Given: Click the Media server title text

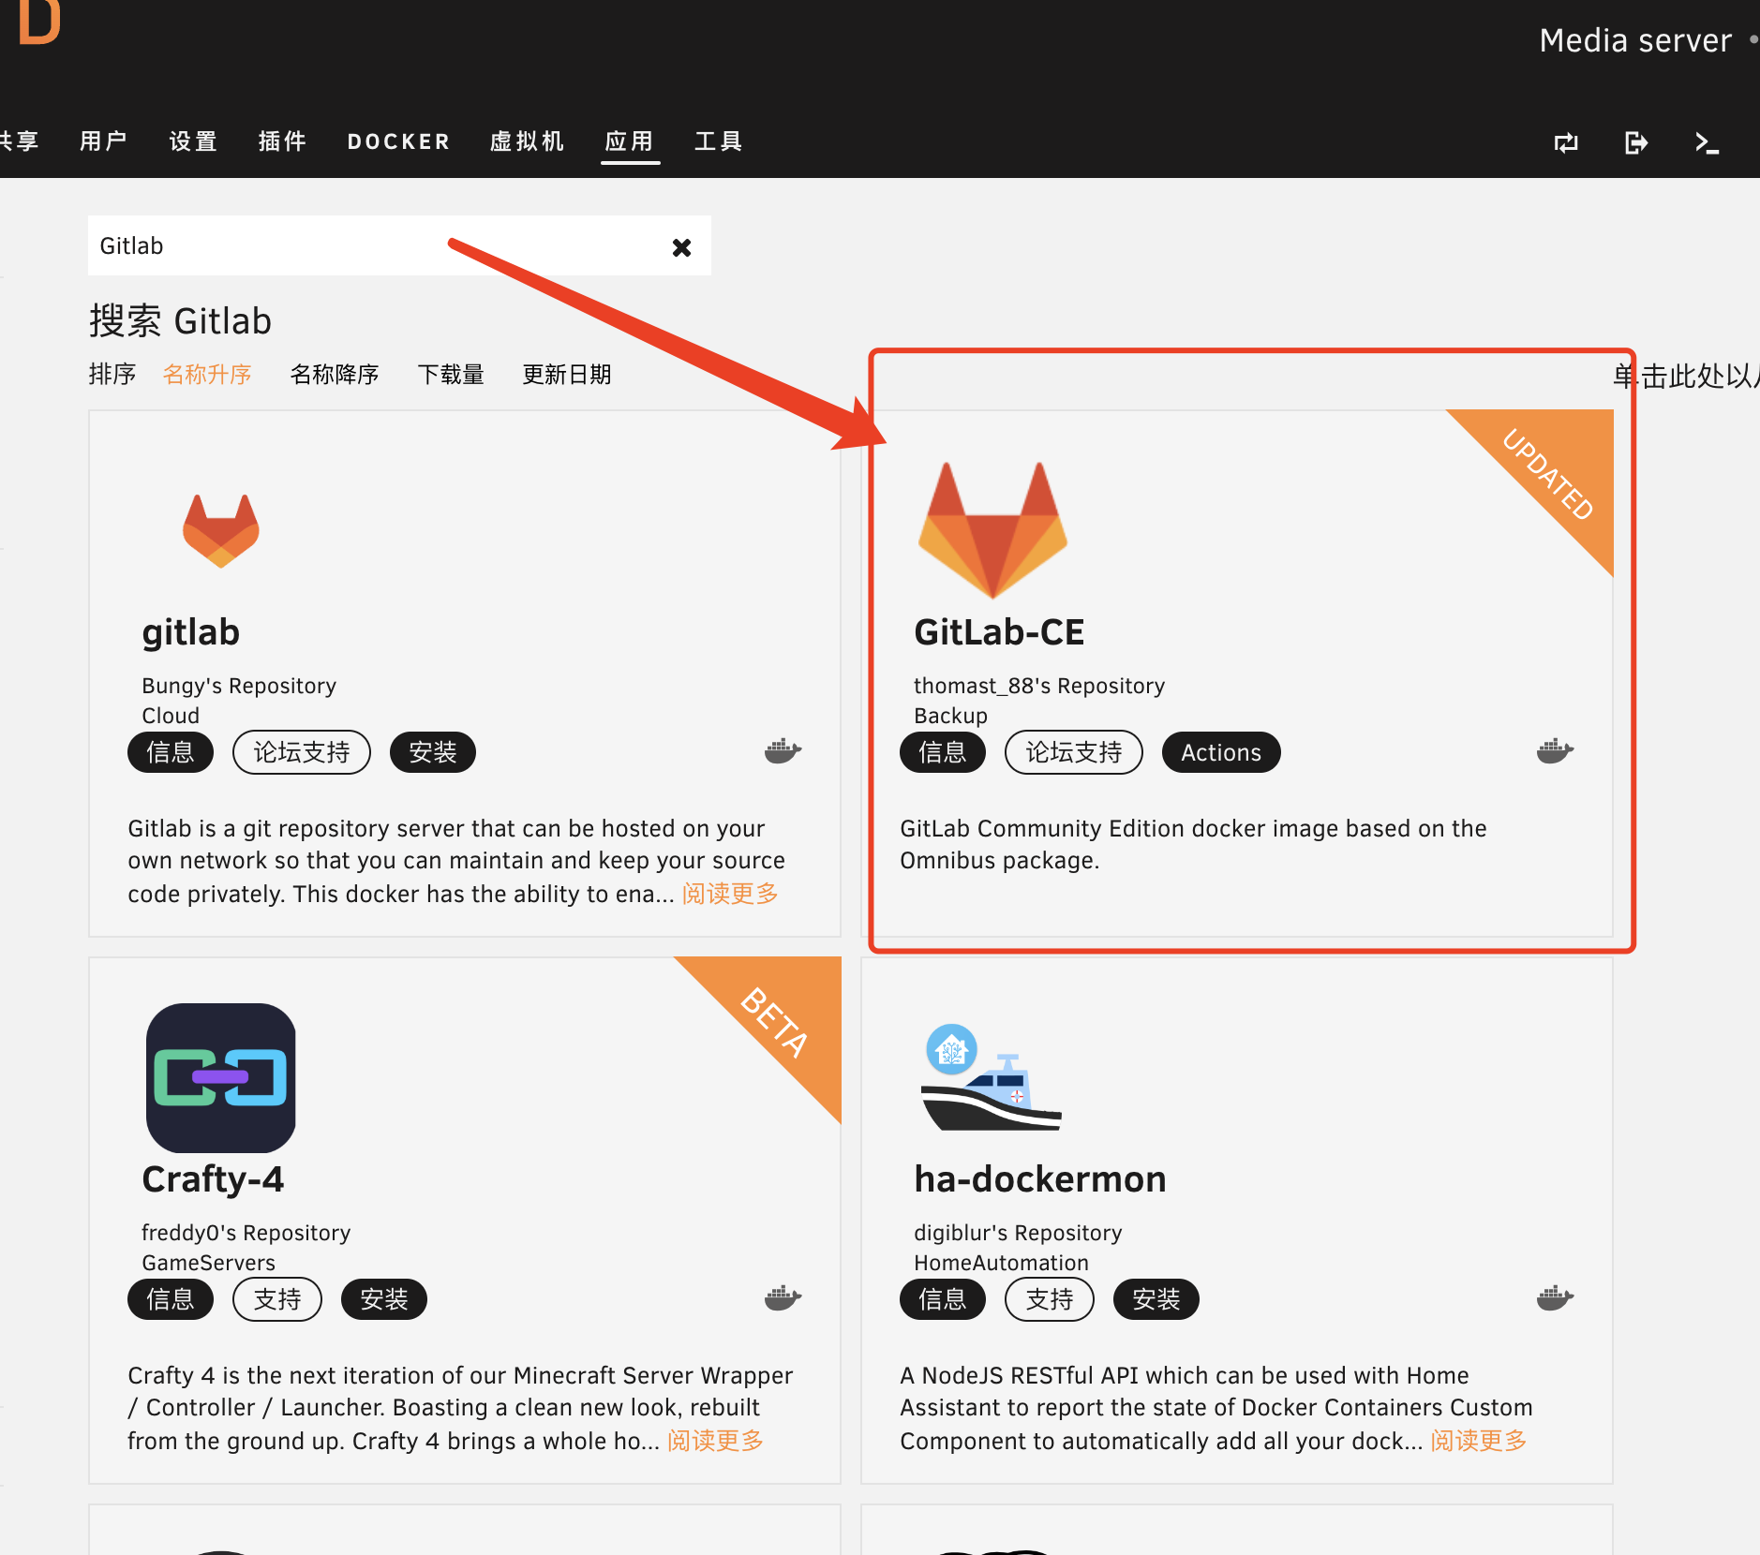Looking at the screenshot, I should [x=1635, y=40].
